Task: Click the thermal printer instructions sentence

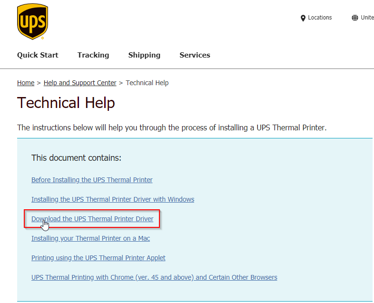Action: click(172, 128)
